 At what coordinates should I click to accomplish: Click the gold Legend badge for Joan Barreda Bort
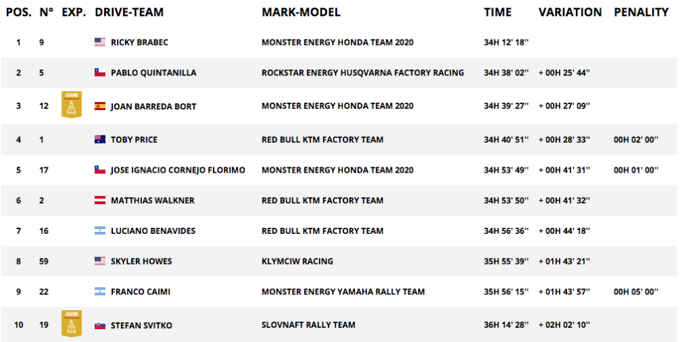point(71,105)
